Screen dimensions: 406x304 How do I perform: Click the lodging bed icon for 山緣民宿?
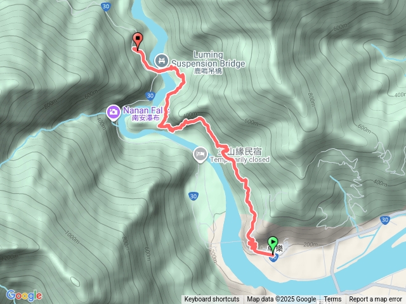[200, 155]
